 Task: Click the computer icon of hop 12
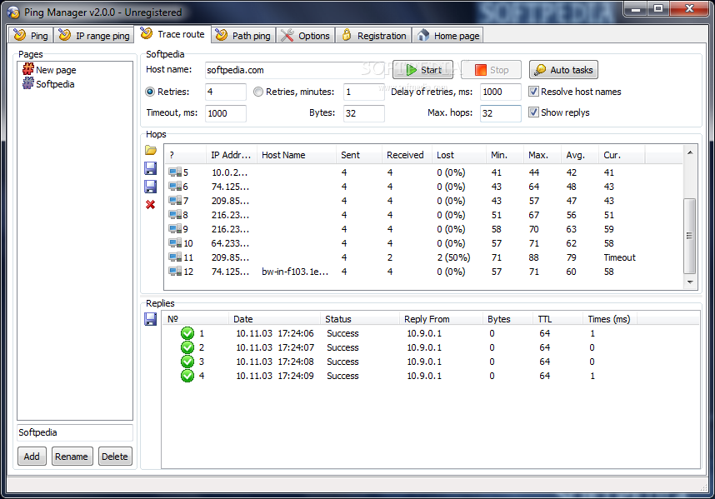tap(175, 271)
